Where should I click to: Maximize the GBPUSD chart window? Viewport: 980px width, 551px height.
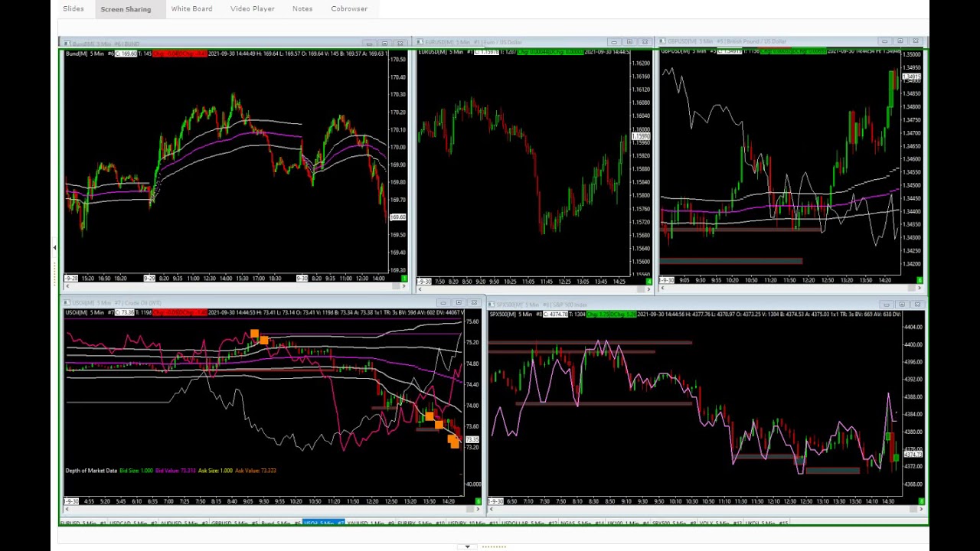tap(900, 41)
